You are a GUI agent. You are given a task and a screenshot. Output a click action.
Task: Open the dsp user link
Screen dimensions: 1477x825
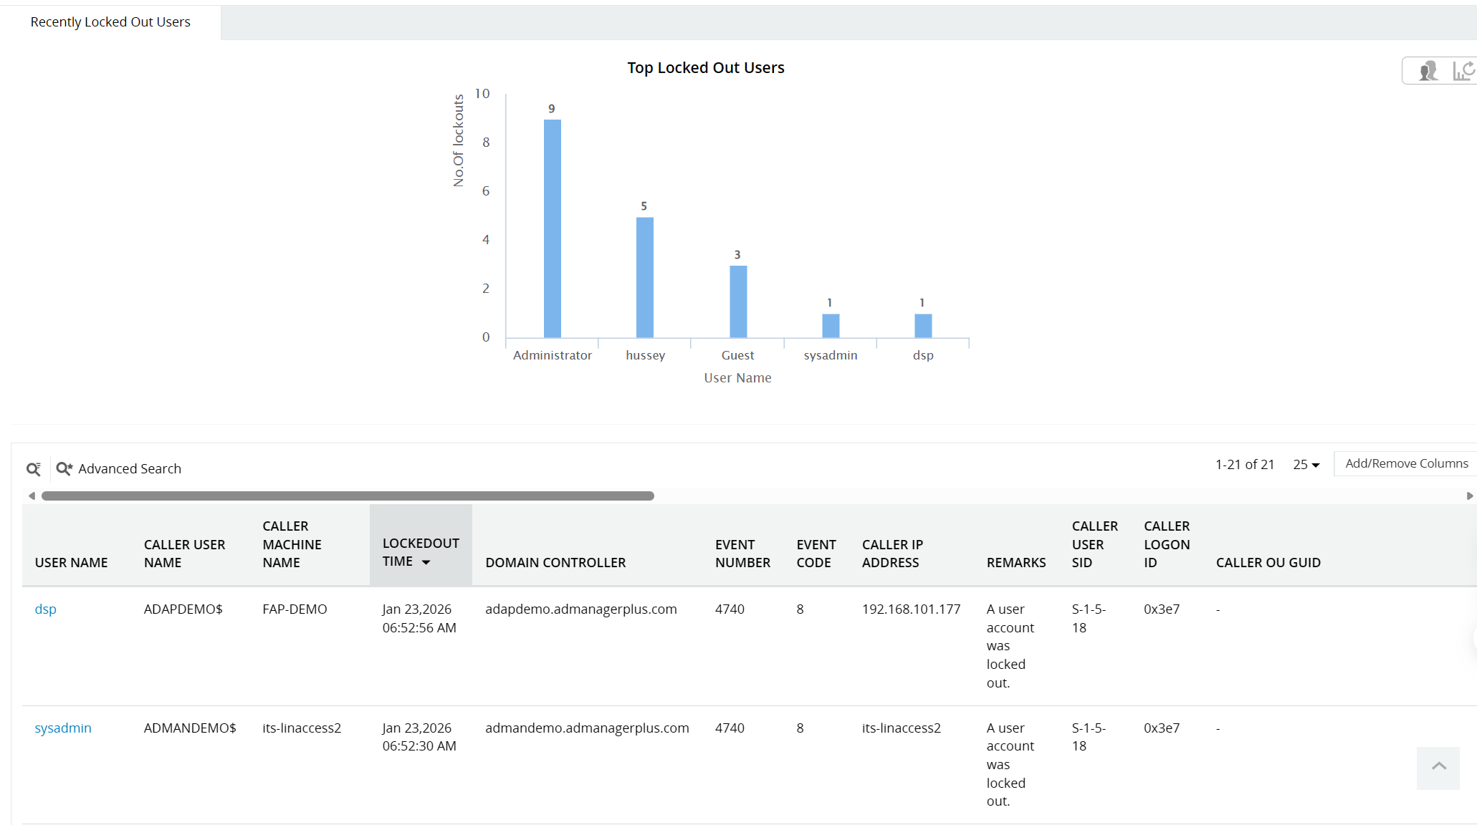tap(45, 609)
